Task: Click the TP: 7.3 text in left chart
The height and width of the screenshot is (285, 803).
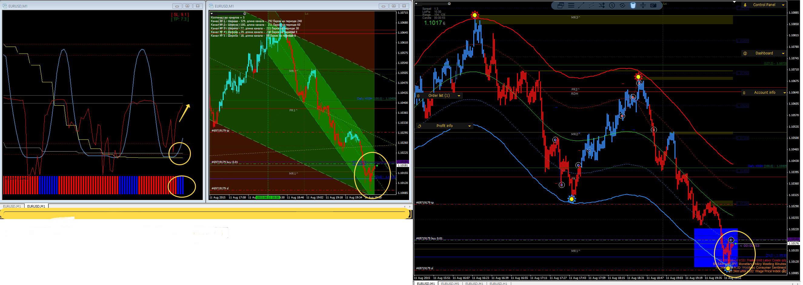Action: (x=180, y=19)
